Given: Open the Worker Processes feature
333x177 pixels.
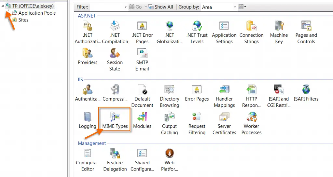Looking at the screenshot, I should (x=251, y=123).
